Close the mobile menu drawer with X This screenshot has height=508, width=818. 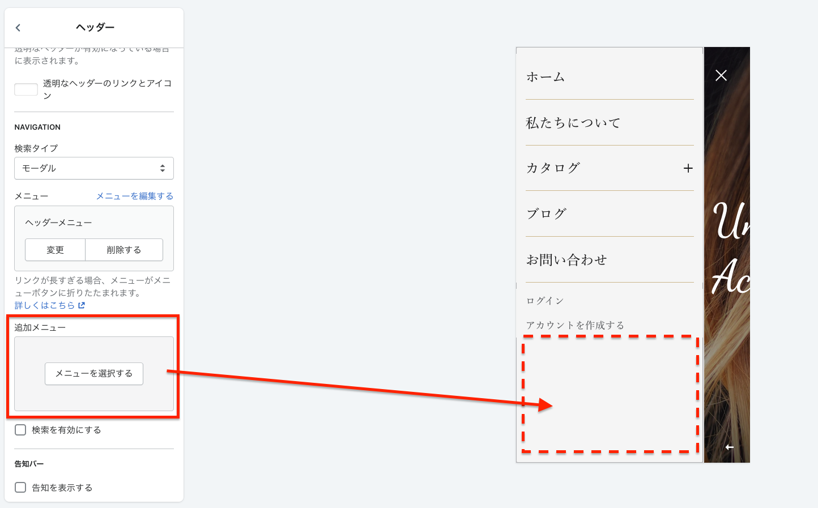721,75
